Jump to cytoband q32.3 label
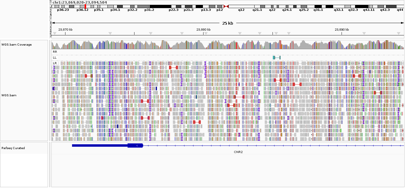410x189 pixels. click(x=353, y=10)
